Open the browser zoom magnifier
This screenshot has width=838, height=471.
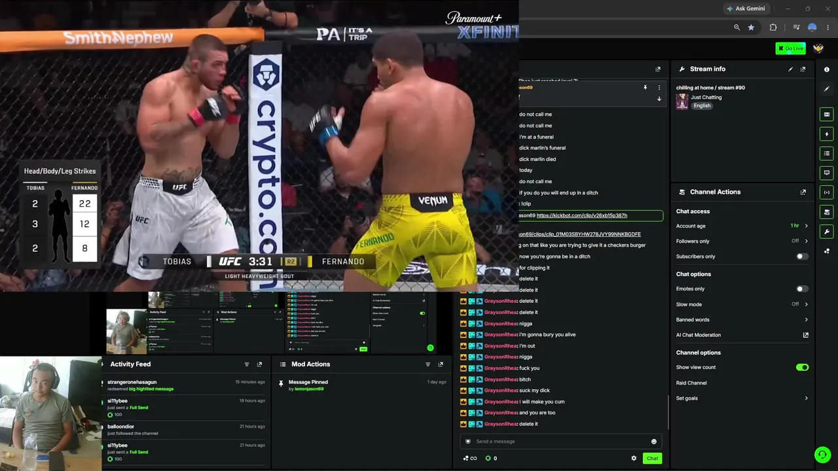pyautogui.click(x=737, y=27)
